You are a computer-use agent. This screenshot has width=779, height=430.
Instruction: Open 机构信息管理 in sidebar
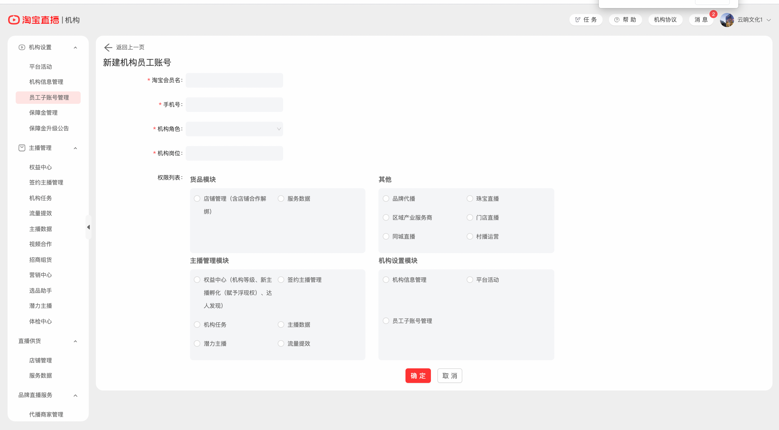point(46,82)
